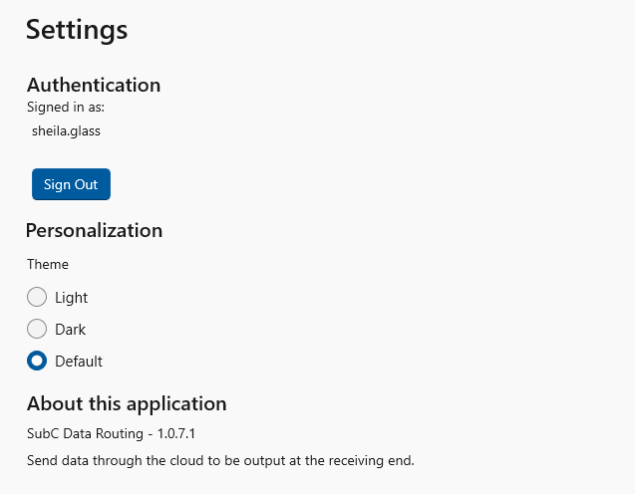
Task: Click the Authentication section heading
Action: tap(94, 85)
